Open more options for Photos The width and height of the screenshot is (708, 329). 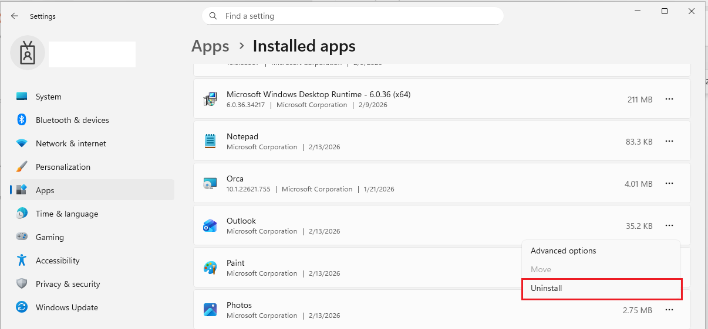tap(669, 310)
